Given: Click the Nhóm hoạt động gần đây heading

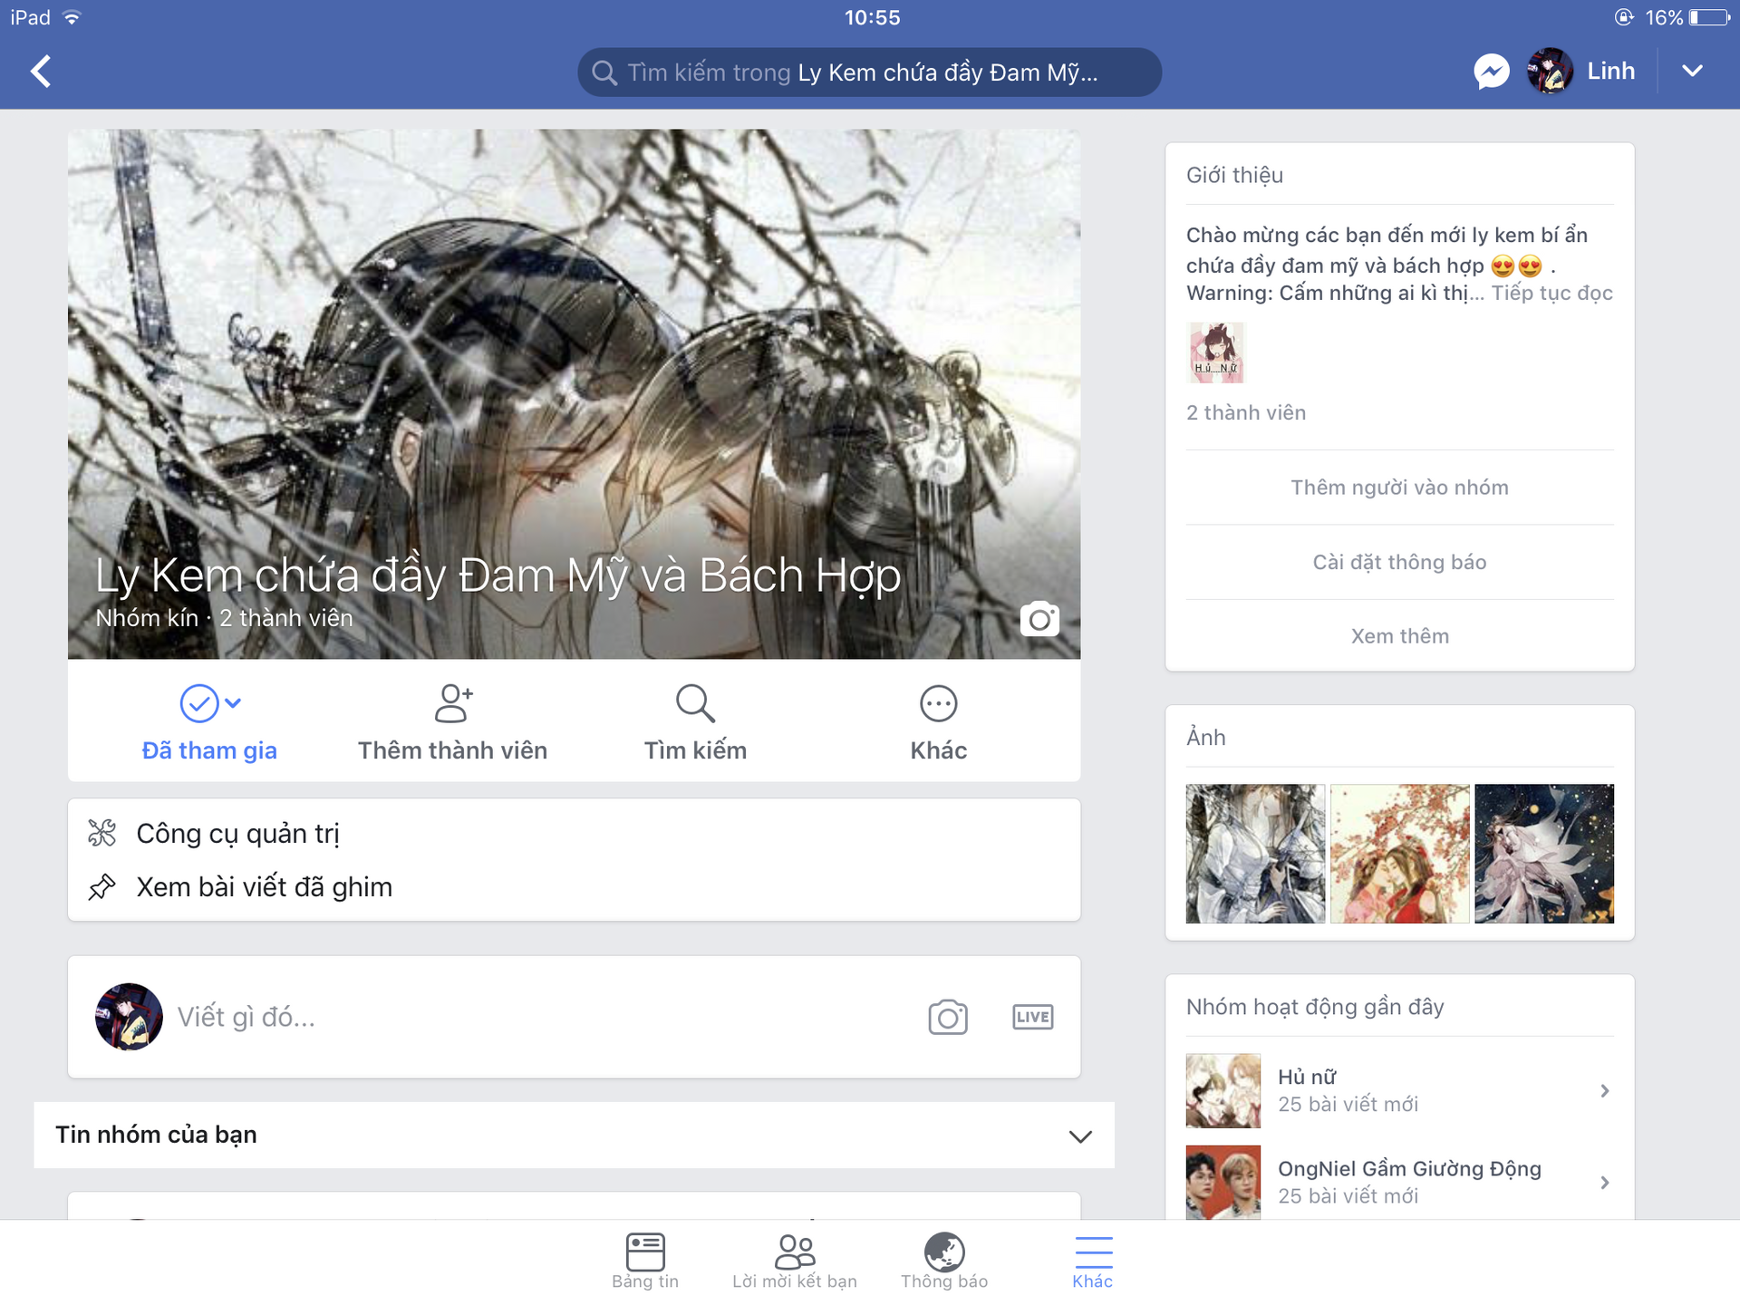Looking at the screenshot, I should [x=1315, y=1007].
